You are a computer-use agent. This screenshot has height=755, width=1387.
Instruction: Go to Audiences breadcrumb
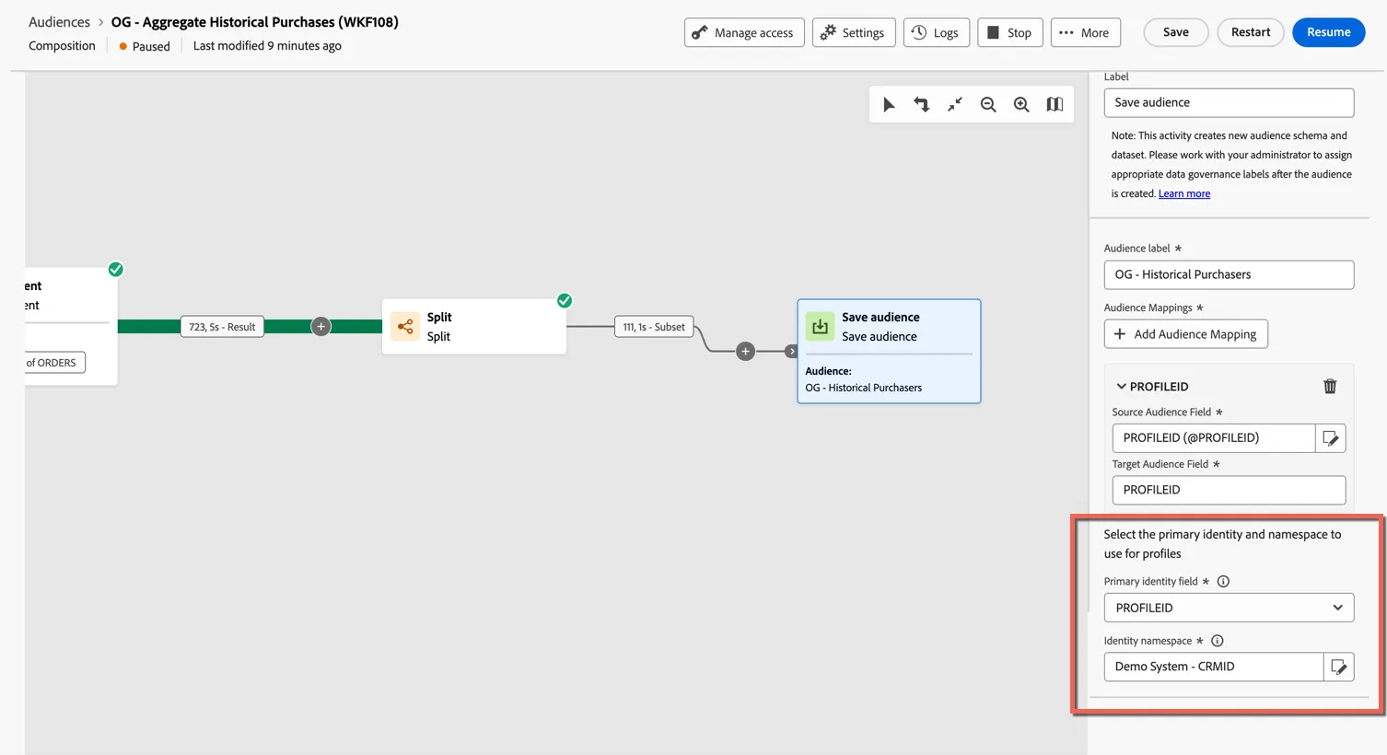pos(59,22)
